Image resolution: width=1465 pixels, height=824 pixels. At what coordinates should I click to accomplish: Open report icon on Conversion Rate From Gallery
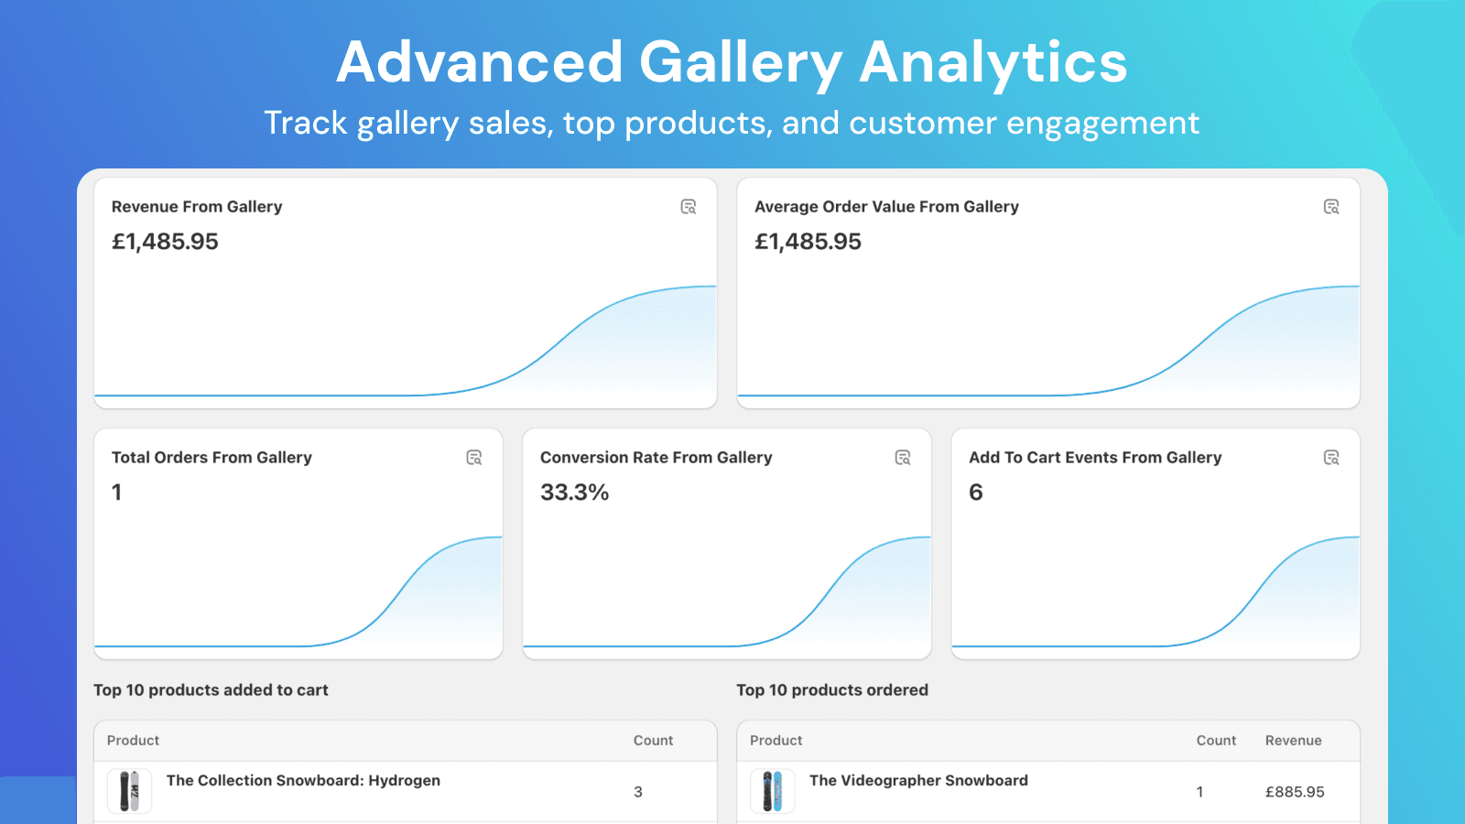(x=903, y=458)
